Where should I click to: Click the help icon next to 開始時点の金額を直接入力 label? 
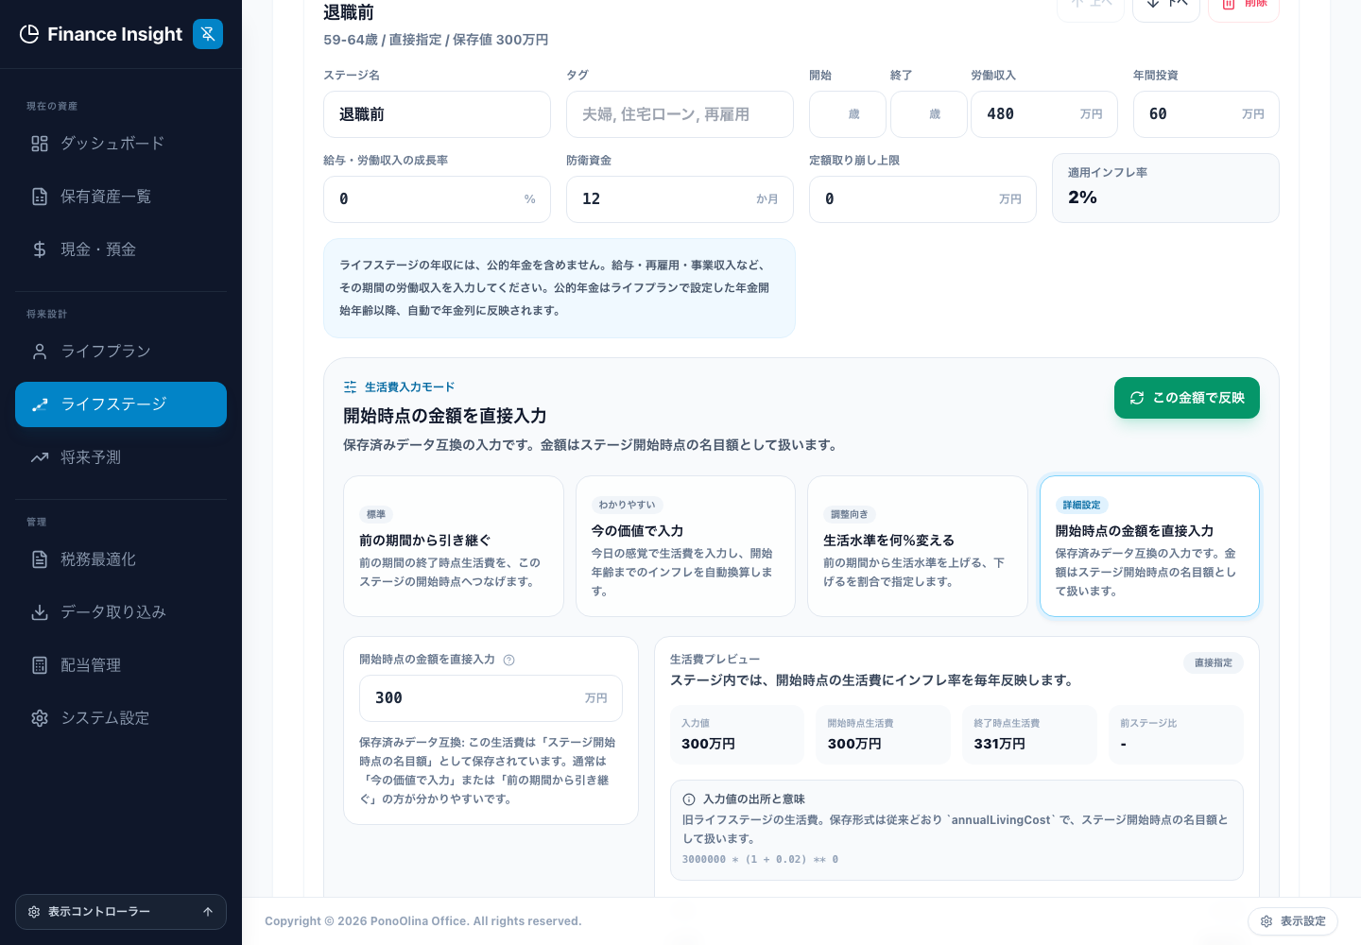(508, 661)
